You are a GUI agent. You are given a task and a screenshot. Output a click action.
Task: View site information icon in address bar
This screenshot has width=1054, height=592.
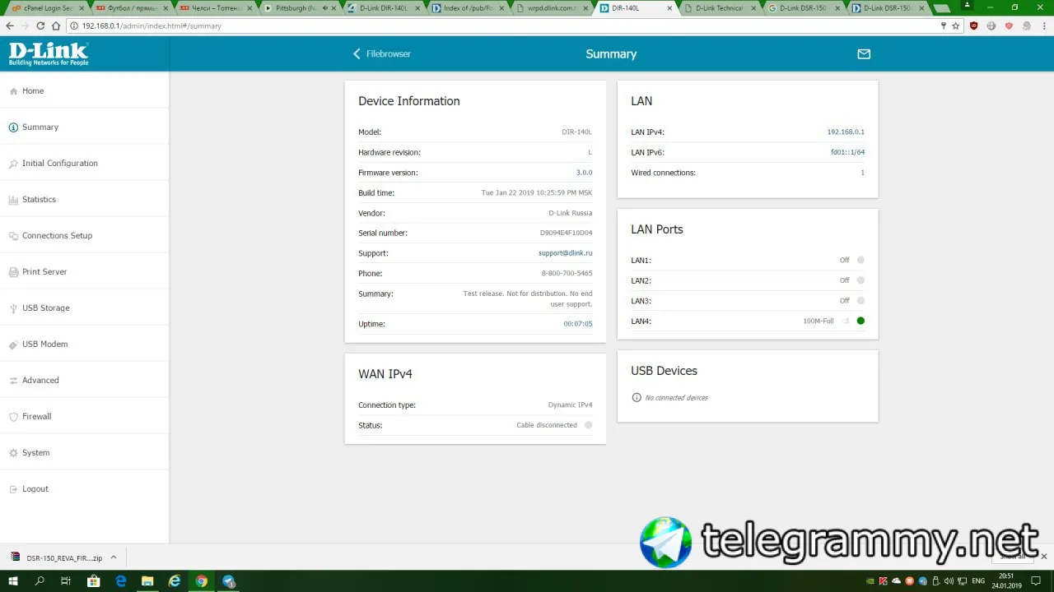75,26
